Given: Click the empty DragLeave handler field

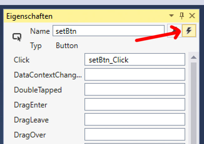Looking at the screenshot, I should (x=135, y=120).
